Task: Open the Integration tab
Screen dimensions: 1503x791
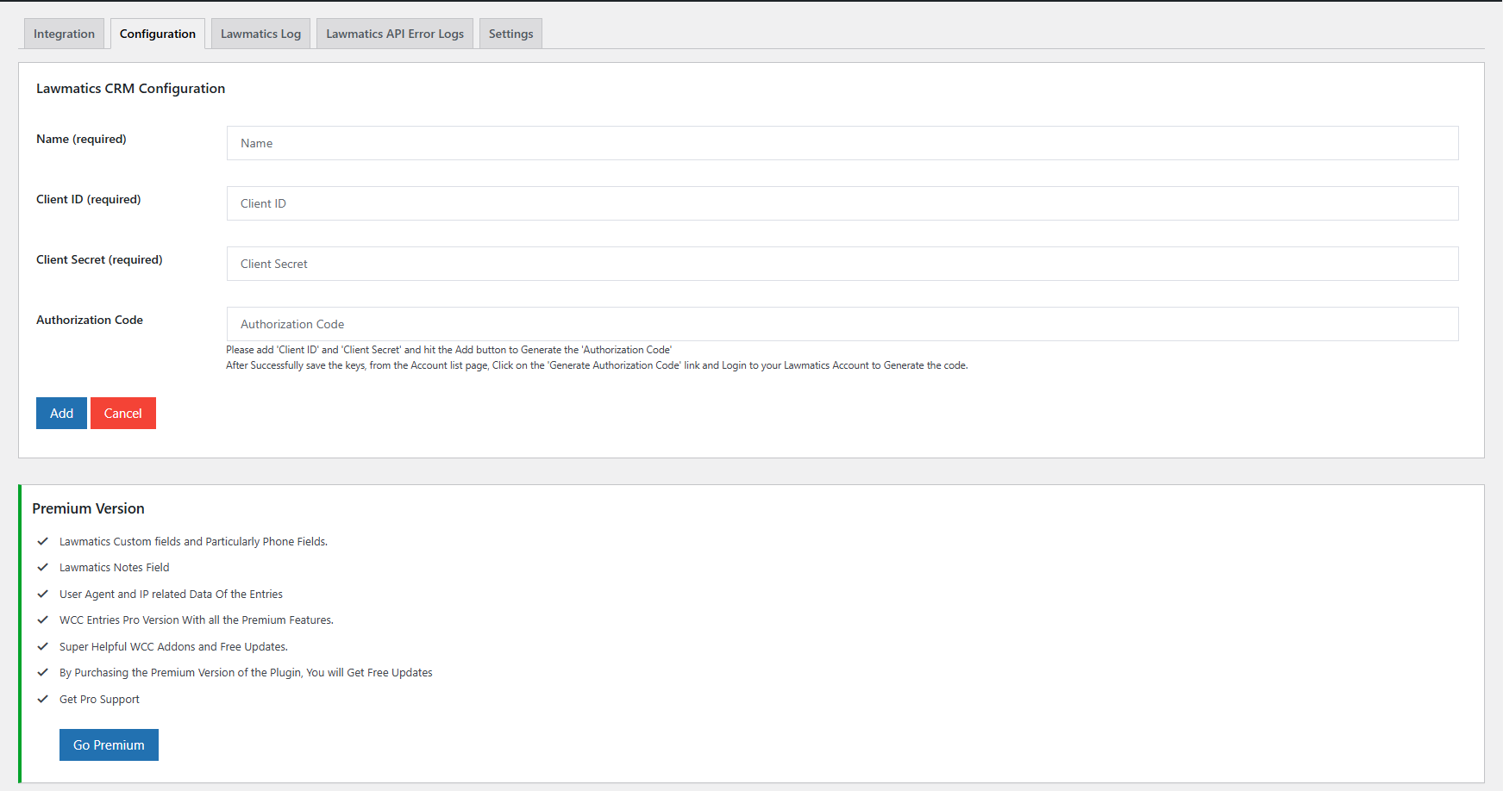Action: point(64,34)
